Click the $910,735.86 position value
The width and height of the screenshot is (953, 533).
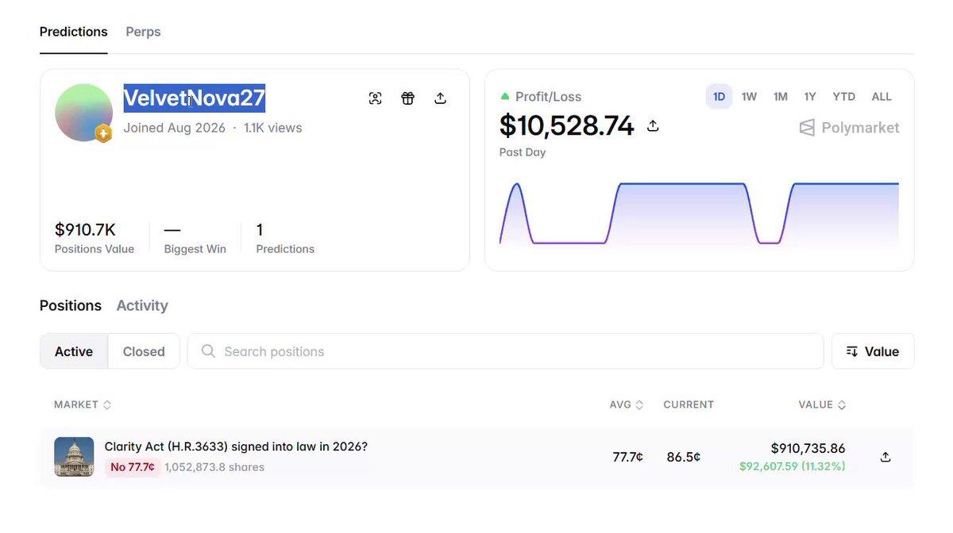[808, 449]
